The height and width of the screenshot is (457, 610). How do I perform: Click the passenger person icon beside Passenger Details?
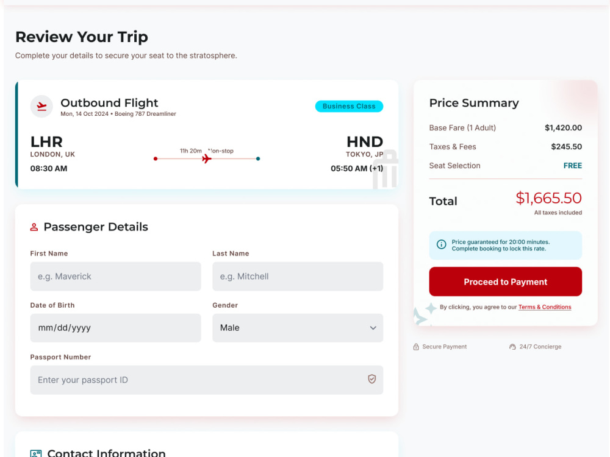coord(34,227)
